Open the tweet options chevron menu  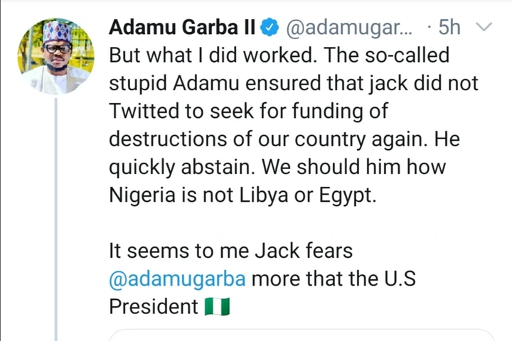(x=484, y=28)
